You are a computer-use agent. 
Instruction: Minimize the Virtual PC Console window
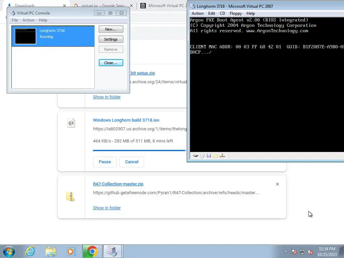pyautogui.click(x=99, y=13)
